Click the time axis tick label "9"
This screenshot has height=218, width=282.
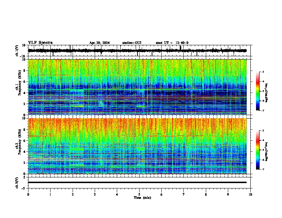click(228, 194)
